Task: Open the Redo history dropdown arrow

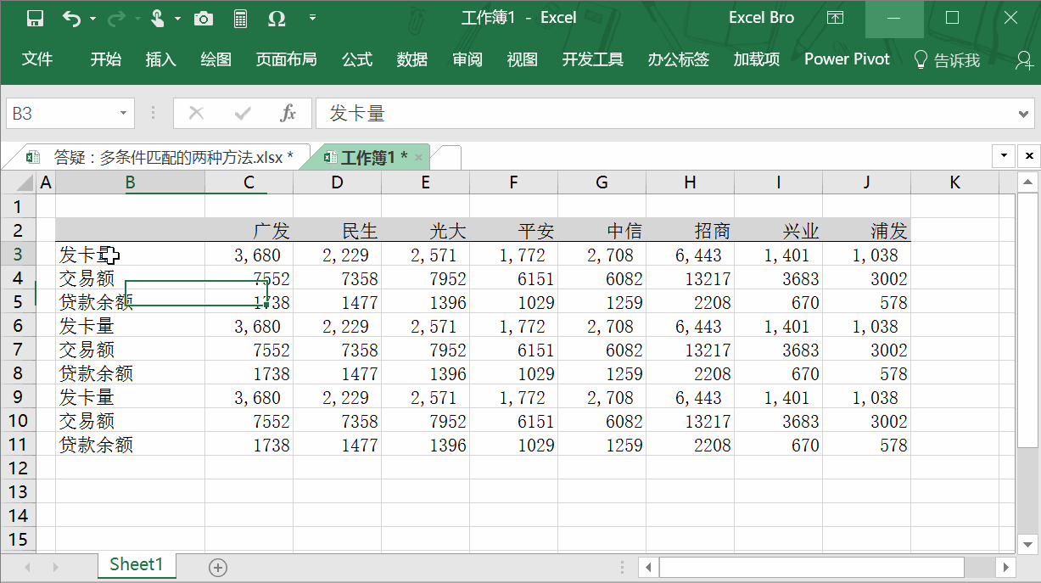Action: (136, 19)
